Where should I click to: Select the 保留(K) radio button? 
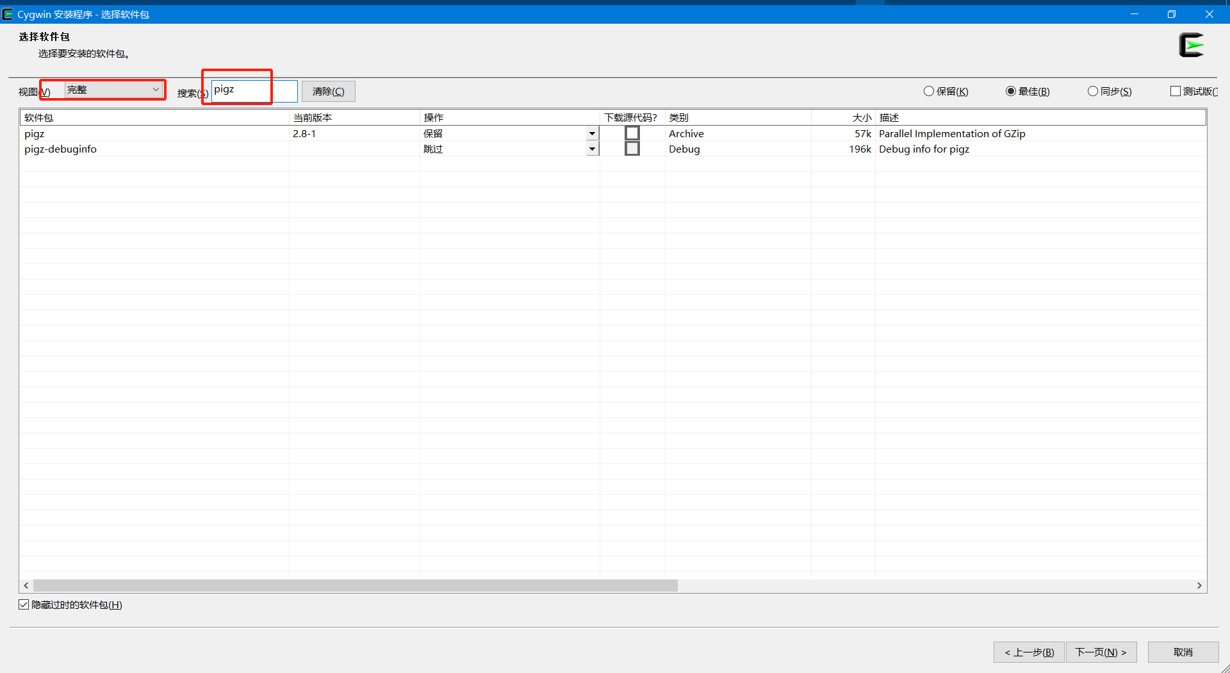[946, 91]
